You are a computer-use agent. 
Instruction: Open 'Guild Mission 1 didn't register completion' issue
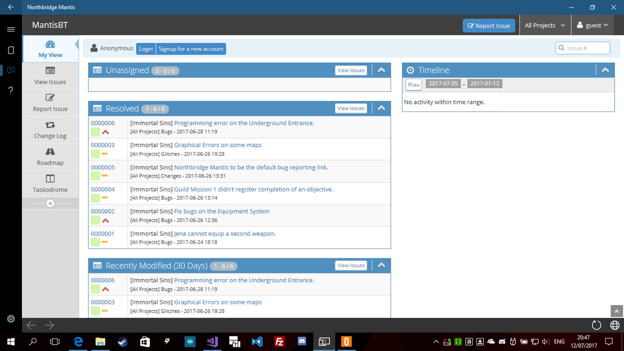(x=253, y=189)
